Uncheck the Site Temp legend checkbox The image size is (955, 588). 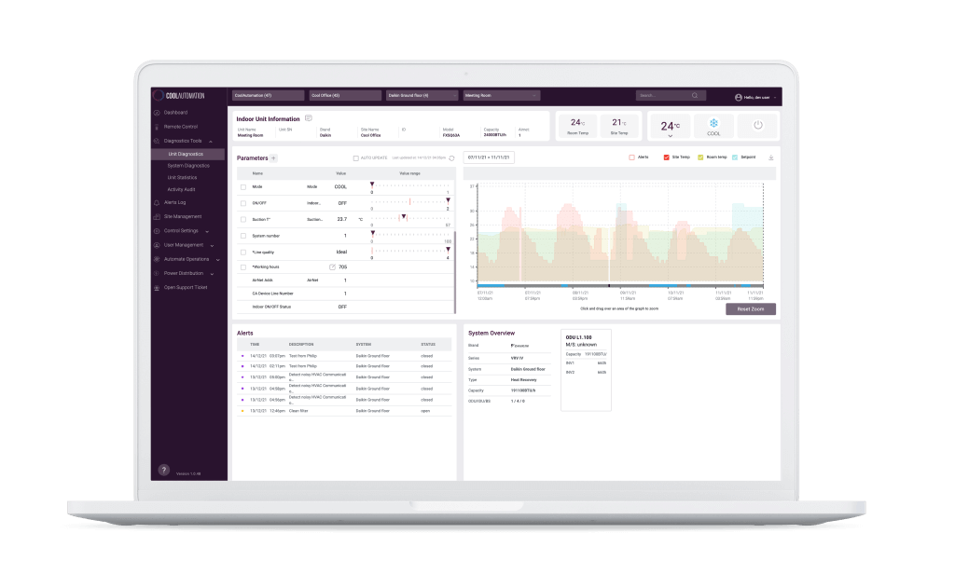[x=666, y=157]
